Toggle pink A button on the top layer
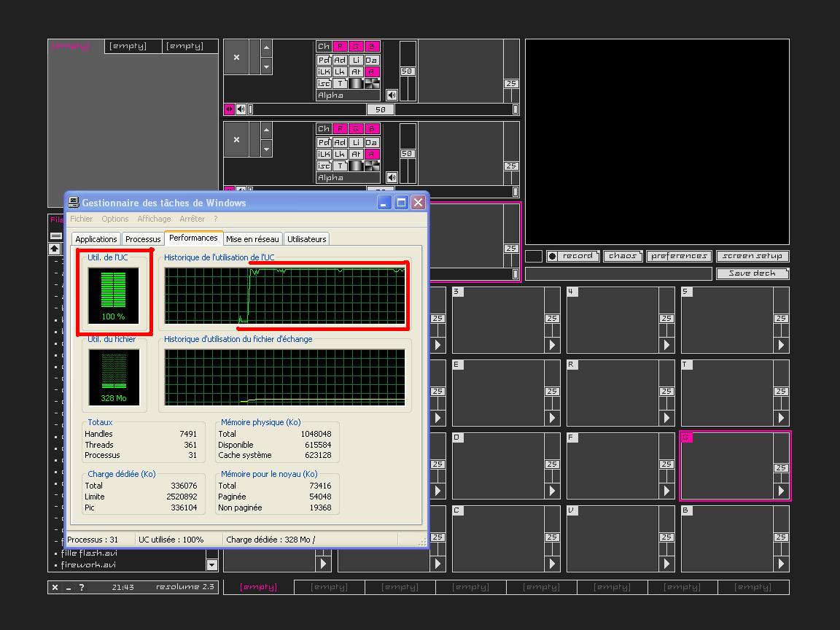Image resolution: width=840 pixels, height=630 pixels. click(372, 71)
